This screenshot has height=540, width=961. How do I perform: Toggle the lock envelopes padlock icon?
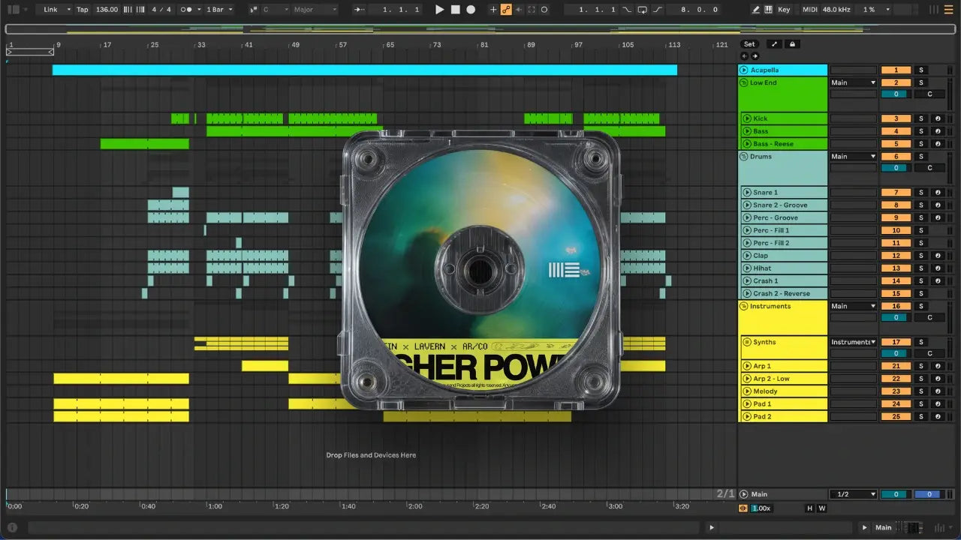pyautogui.click(x=791, y=44)
